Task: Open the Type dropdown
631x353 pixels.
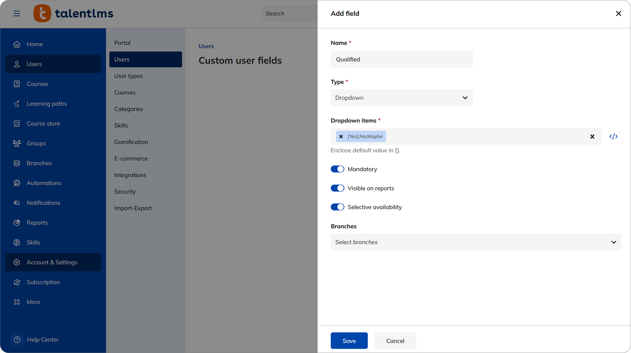Action: coord(402,98)
